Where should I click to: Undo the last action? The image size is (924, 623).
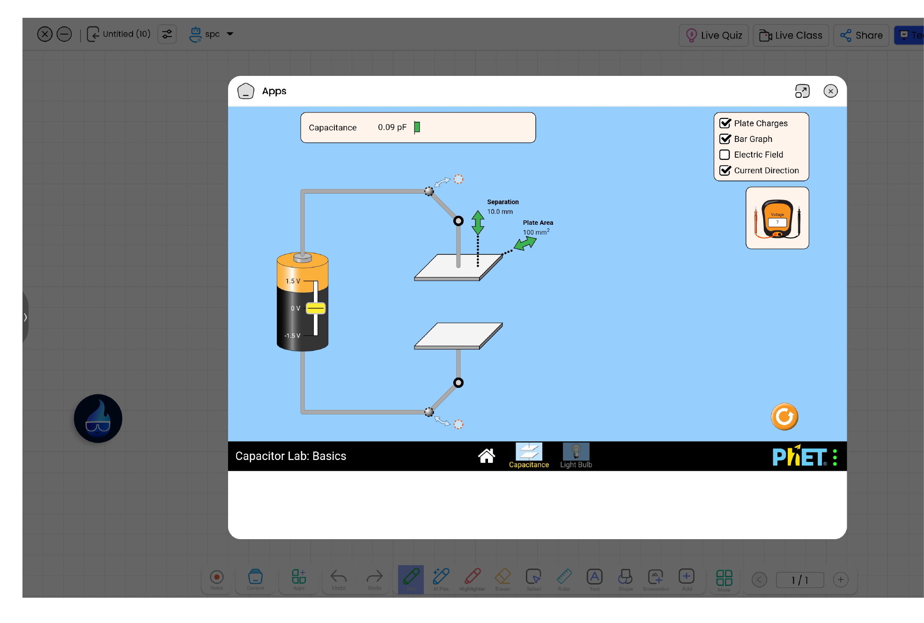[x=339, y=580]
